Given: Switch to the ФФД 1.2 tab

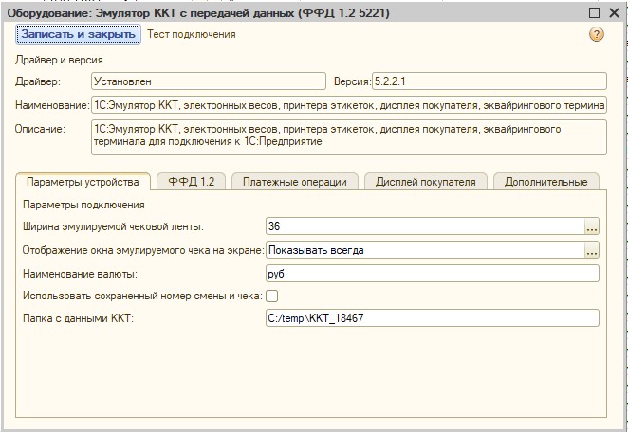Looking at the screenshot, I should click(191, 182).
